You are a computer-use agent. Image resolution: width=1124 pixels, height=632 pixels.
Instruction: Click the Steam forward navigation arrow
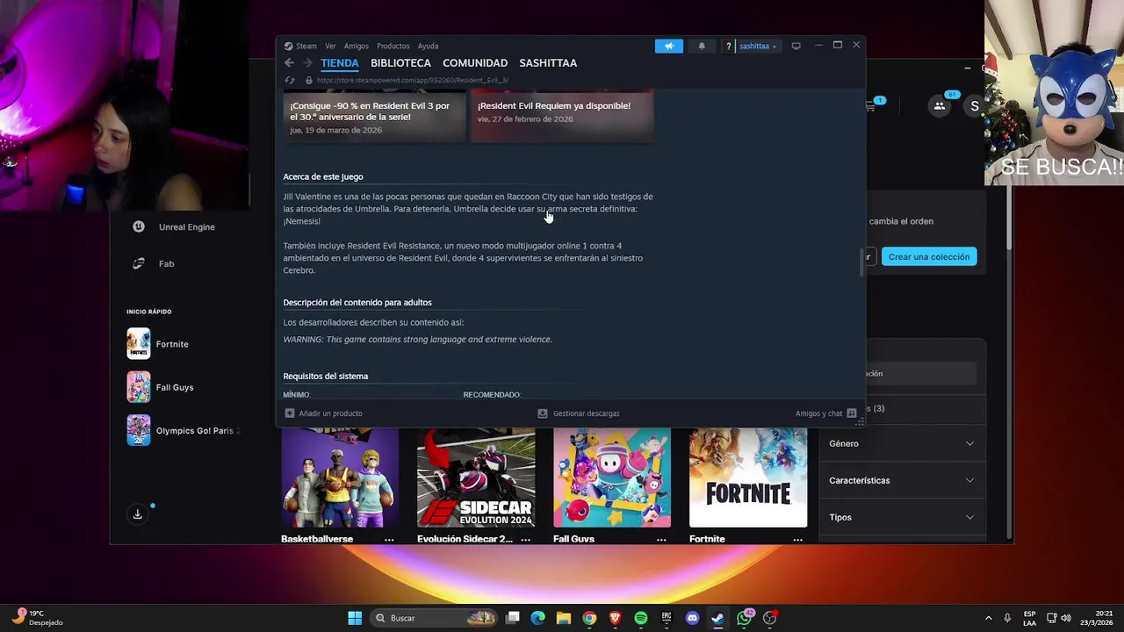(x=307, y=63)
